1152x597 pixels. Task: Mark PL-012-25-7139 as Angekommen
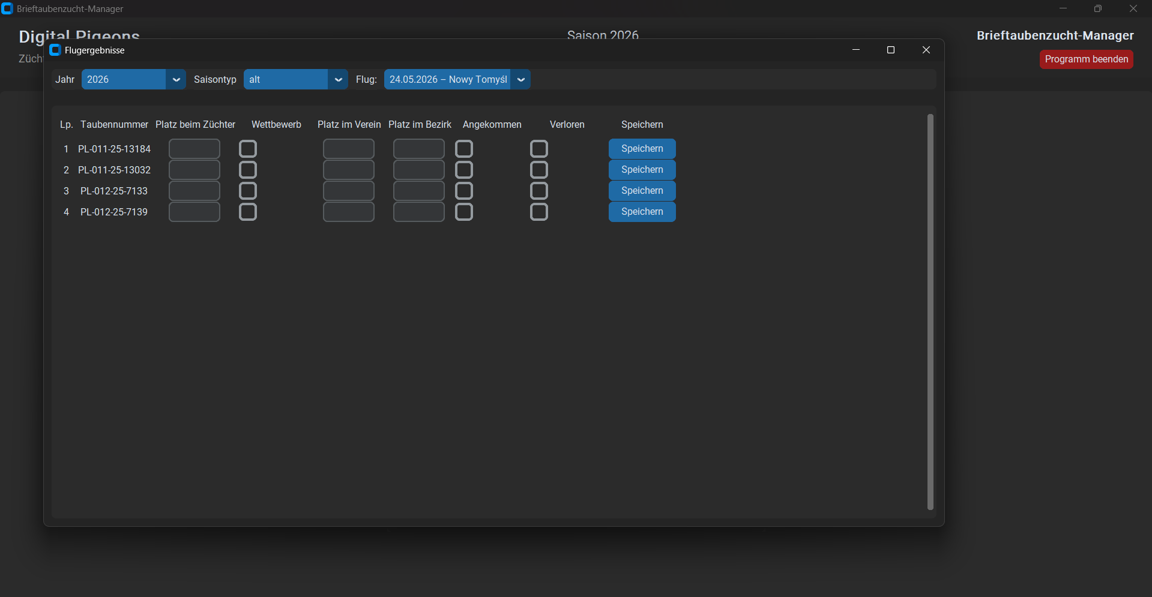[x=464, y=212]
